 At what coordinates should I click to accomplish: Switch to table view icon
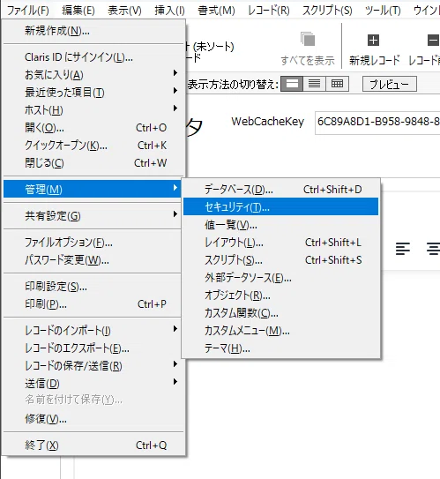click(337, 84)
